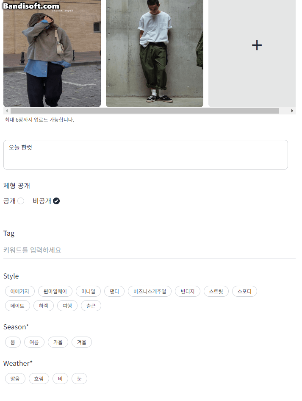The width and height of the screenshot is (302, 401).
Task: Select the 빈티지 style chip
Action: pos(188,291)
